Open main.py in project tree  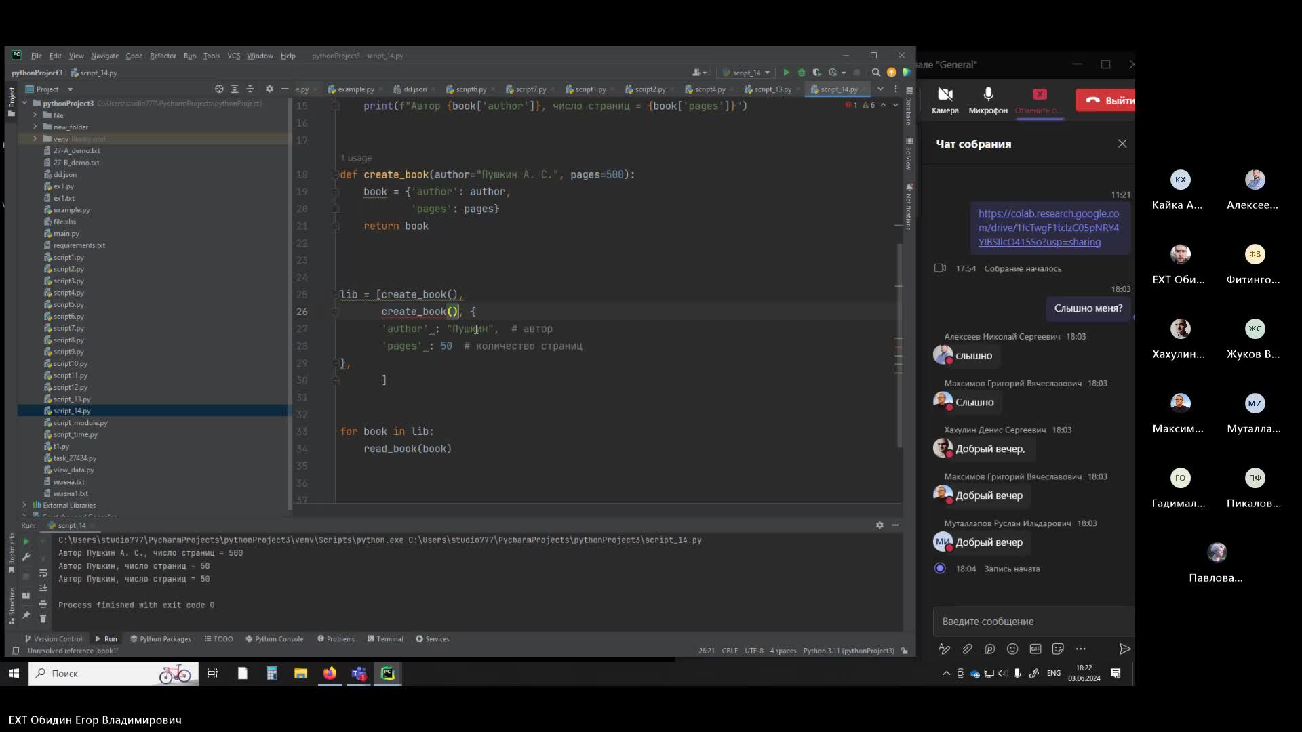coord(66,234)
